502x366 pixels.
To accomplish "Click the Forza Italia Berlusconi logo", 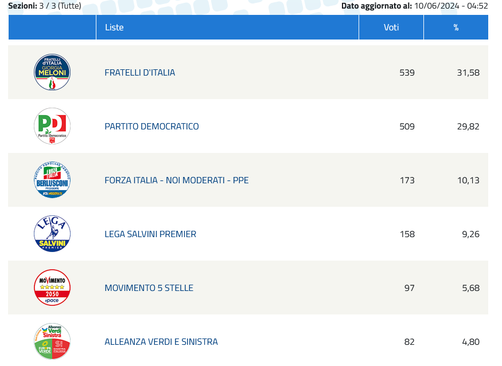I will [52, 180].
